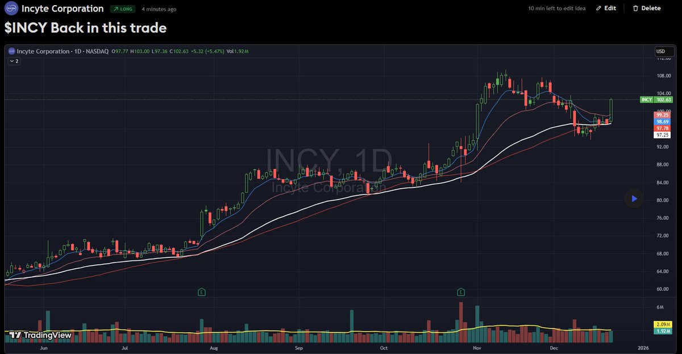
Task: Click the '4 minutes ago' timestamp
Action: [159, 9]
